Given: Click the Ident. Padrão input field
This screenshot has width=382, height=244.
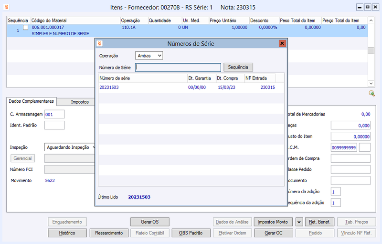Looking at the screenshot, I should click(x=54, y=125).
